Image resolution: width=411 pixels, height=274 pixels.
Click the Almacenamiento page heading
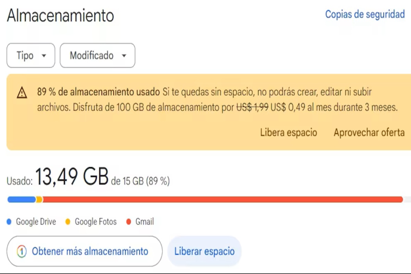coord(60,16)
